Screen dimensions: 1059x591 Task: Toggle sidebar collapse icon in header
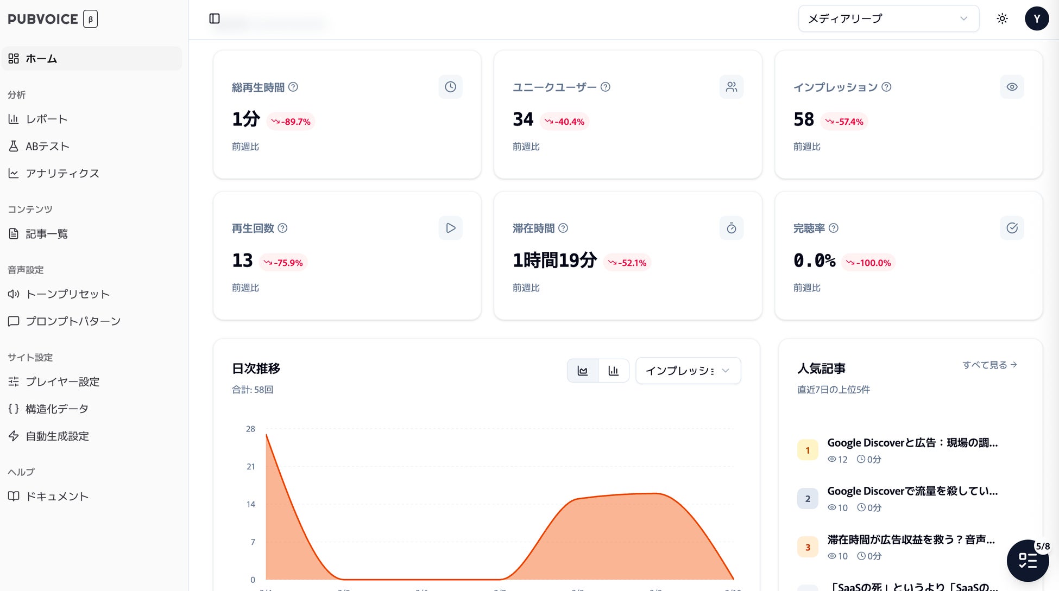click(x=215, y=19)
